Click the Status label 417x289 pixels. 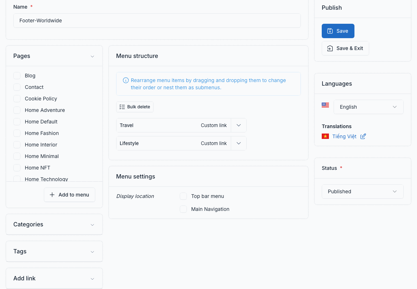coord(329,168)
